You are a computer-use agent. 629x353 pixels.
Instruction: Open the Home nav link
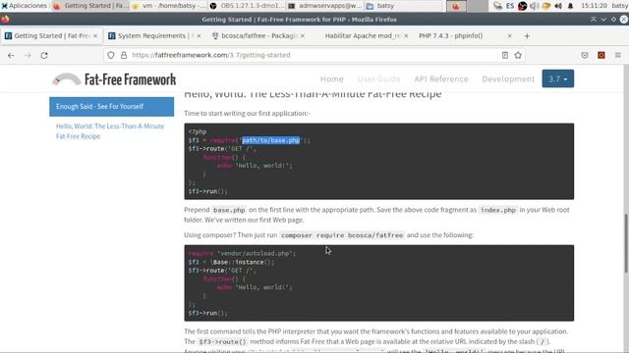point(332,79)
